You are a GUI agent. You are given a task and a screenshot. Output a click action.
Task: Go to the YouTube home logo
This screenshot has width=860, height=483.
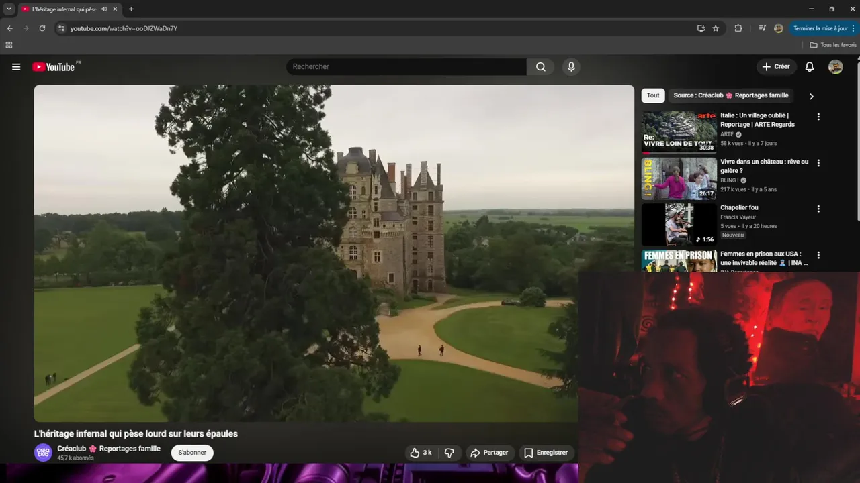tap(54, 67)
